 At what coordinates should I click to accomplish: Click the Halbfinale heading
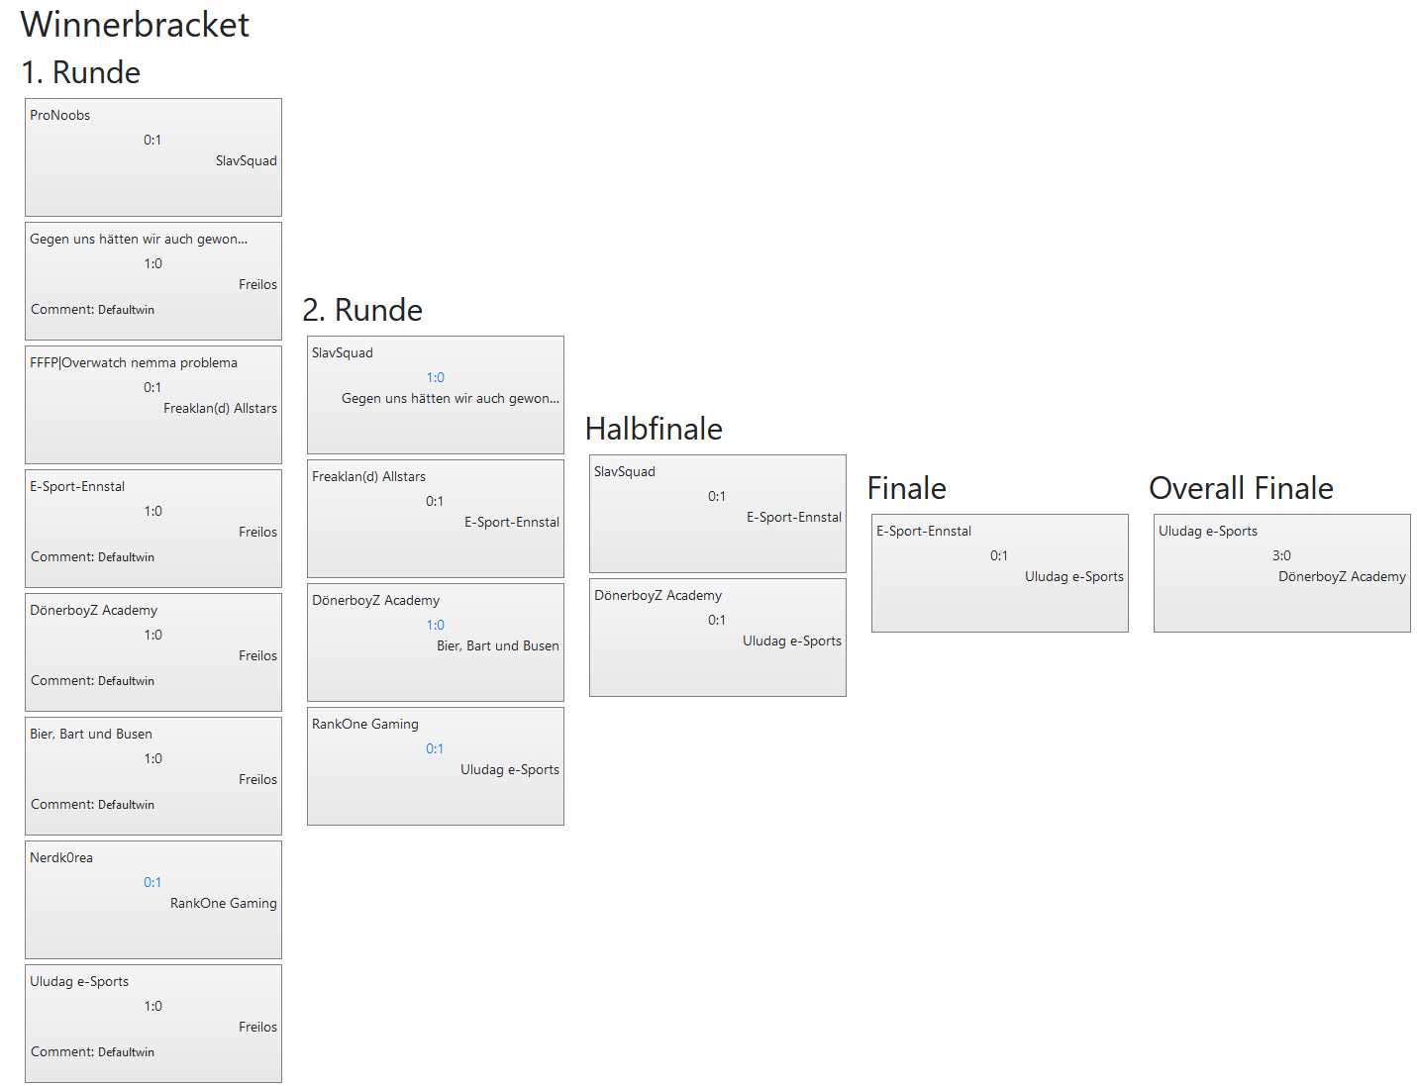point(654,429)
